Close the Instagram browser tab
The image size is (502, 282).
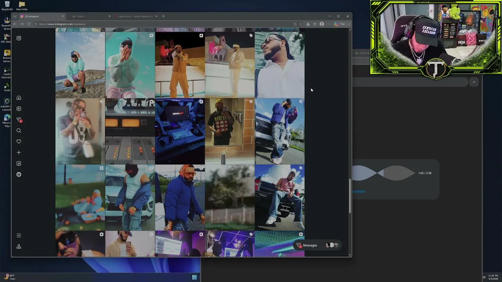pos(62,16)
